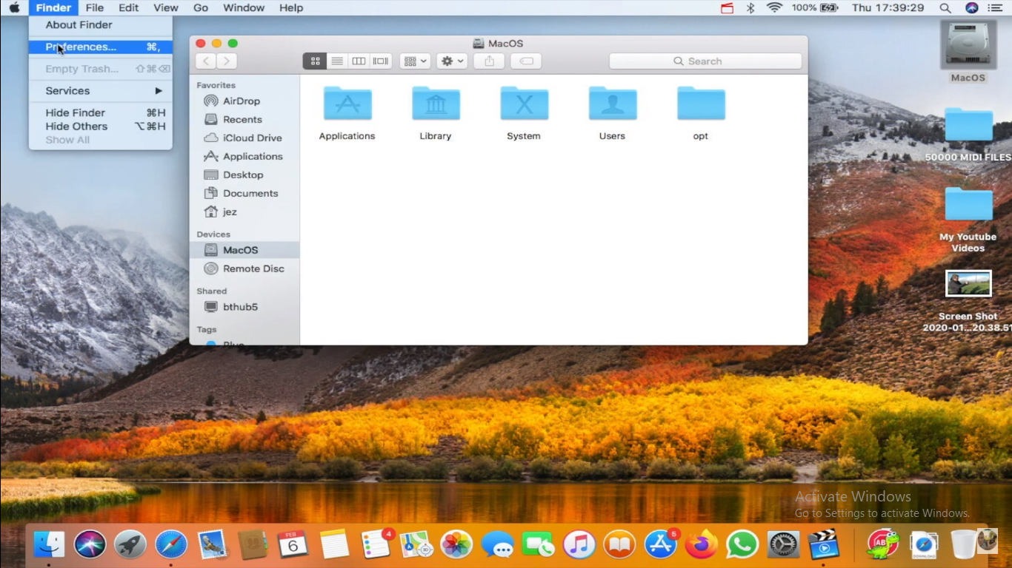This screenshot has width=1012, height=568.
Task: Open Preferences… in the Finder menu
Action: point(101,47)
